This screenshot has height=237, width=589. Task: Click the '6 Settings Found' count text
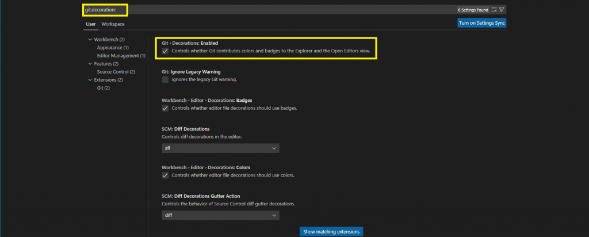[x=473, y=10]
